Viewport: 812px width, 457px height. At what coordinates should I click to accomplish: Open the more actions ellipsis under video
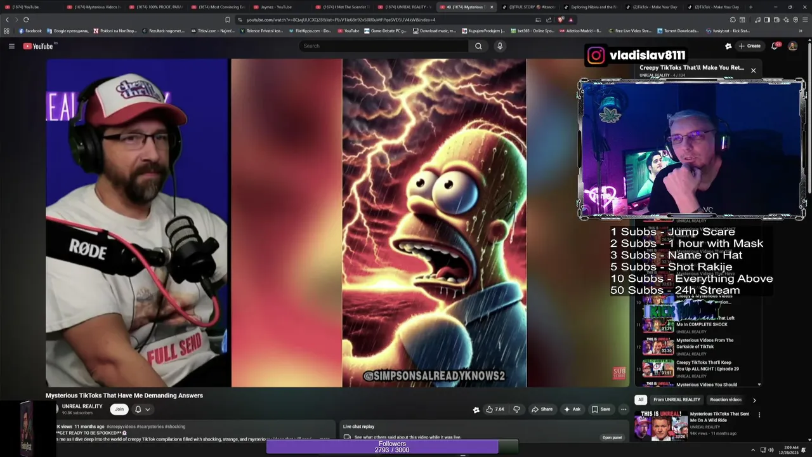point(624,409)
